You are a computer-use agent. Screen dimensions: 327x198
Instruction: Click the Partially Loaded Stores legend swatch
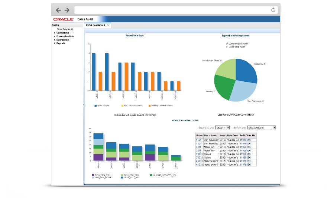(149, 106)
